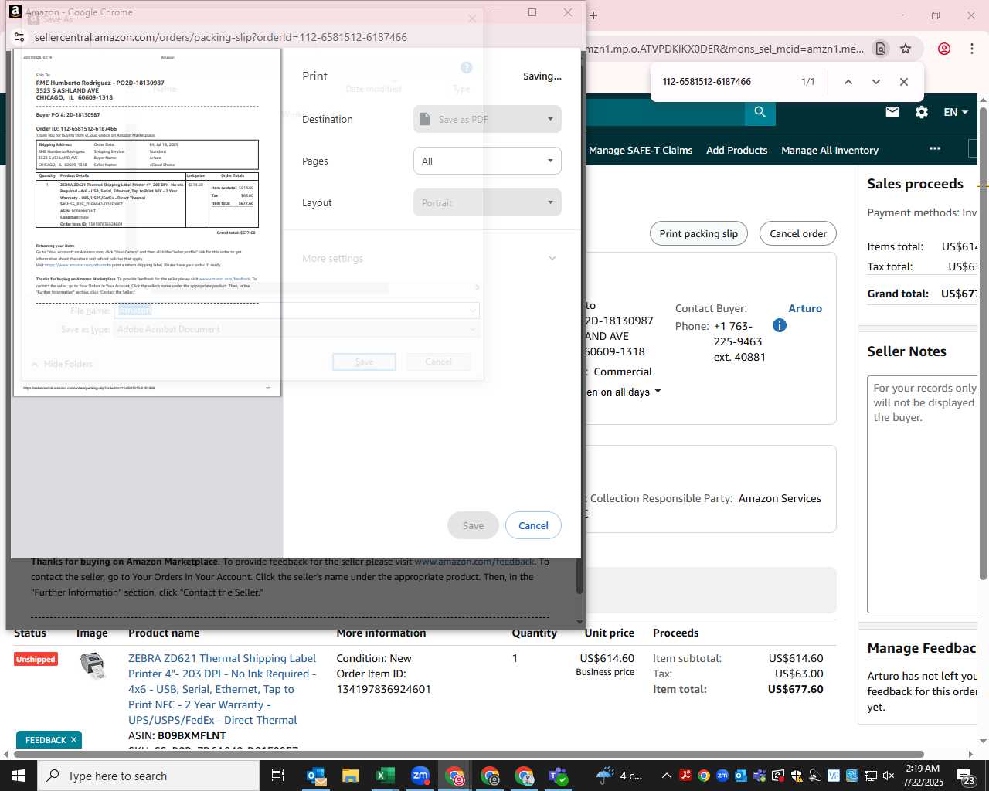This screenshot has height=791, width=989.
Task: Click ASIN value B09BXMFLNT
Action: point(192,735)
